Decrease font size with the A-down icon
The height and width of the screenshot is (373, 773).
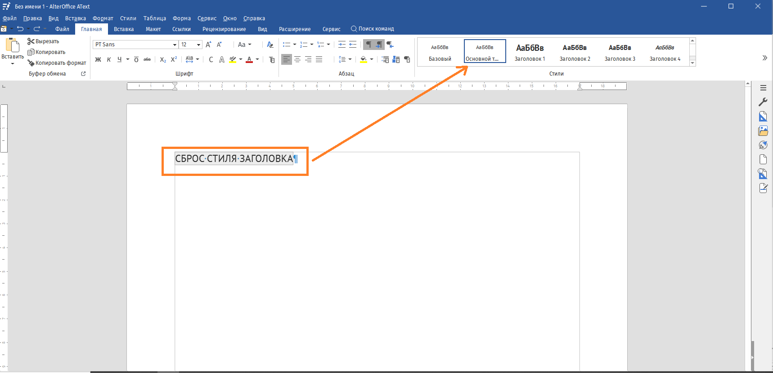pos(219,45)
